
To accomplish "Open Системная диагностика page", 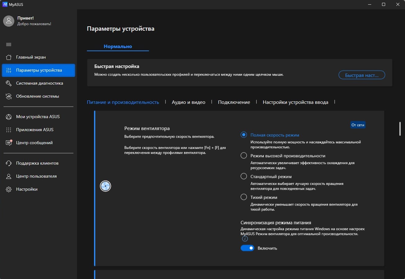I will (x=38, y=83).
